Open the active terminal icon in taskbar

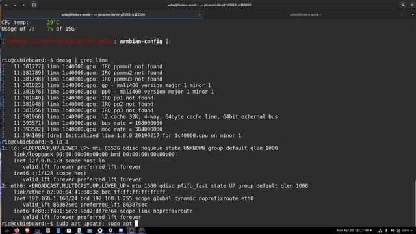tap(131, 231)
